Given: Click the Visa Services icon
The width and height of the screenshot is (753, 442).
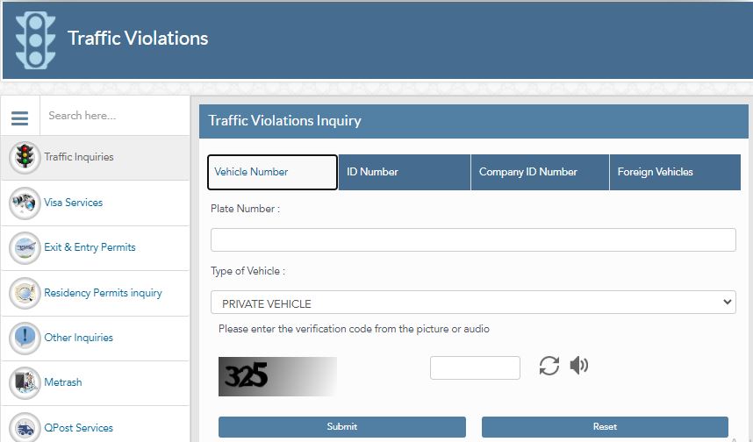Looking at the screenshot, I should click(25, 203).
